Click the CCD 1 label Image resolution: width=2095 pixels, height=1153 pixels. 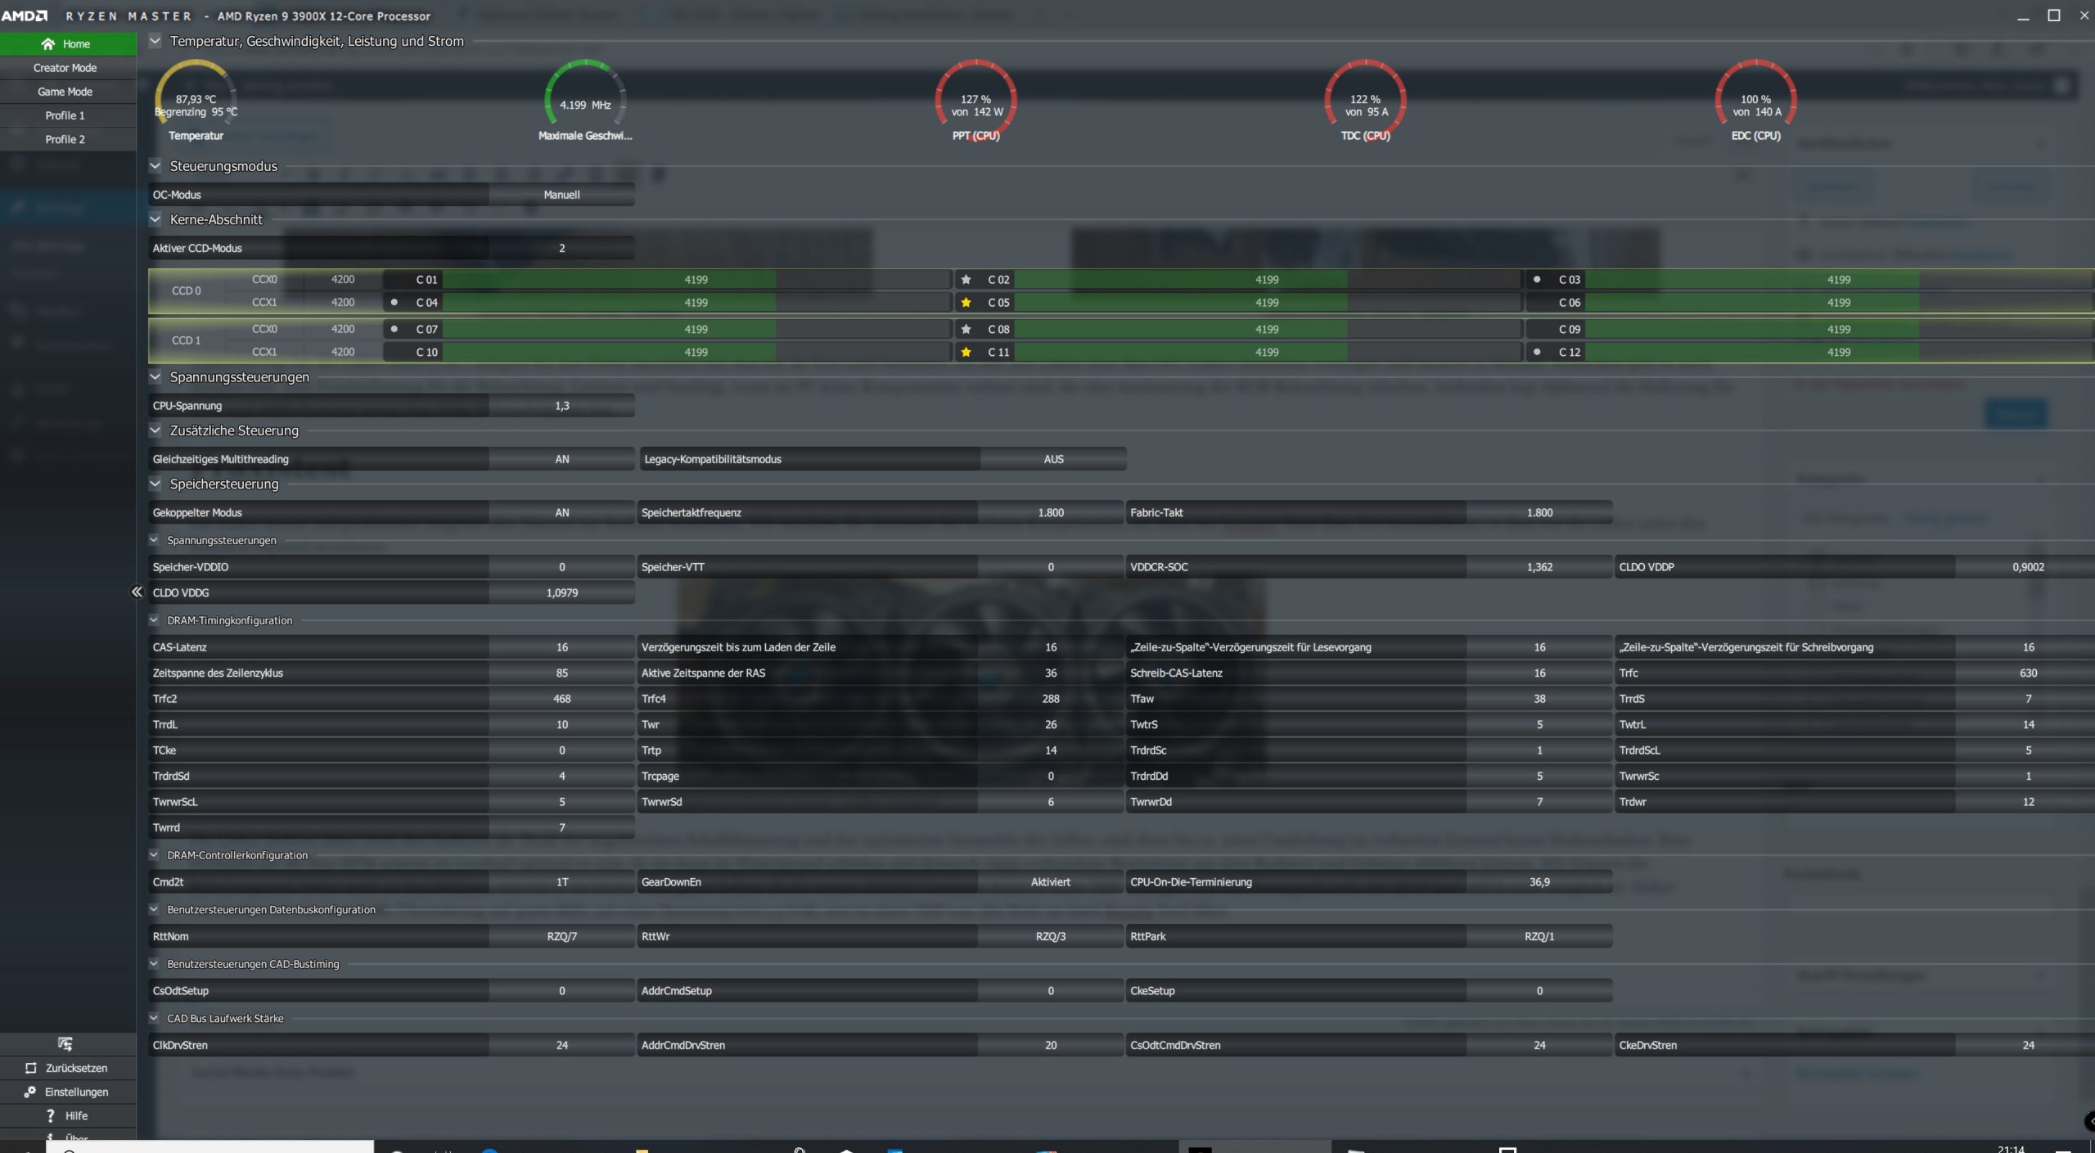[x=186, y=340]
